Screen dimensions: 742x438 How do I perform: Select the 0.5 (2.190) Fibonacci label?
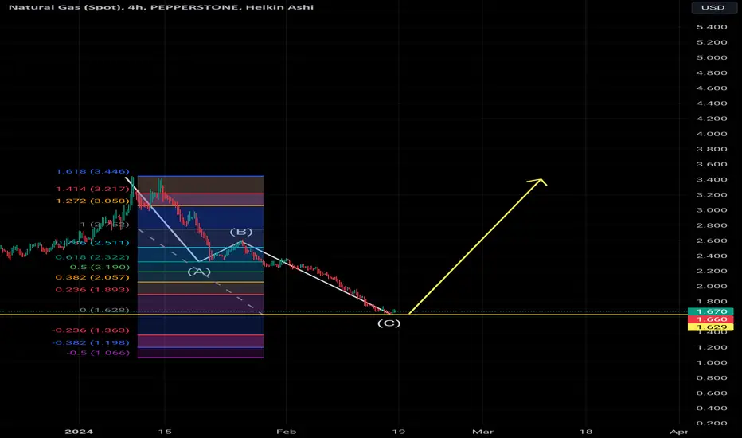coord(100,267)
